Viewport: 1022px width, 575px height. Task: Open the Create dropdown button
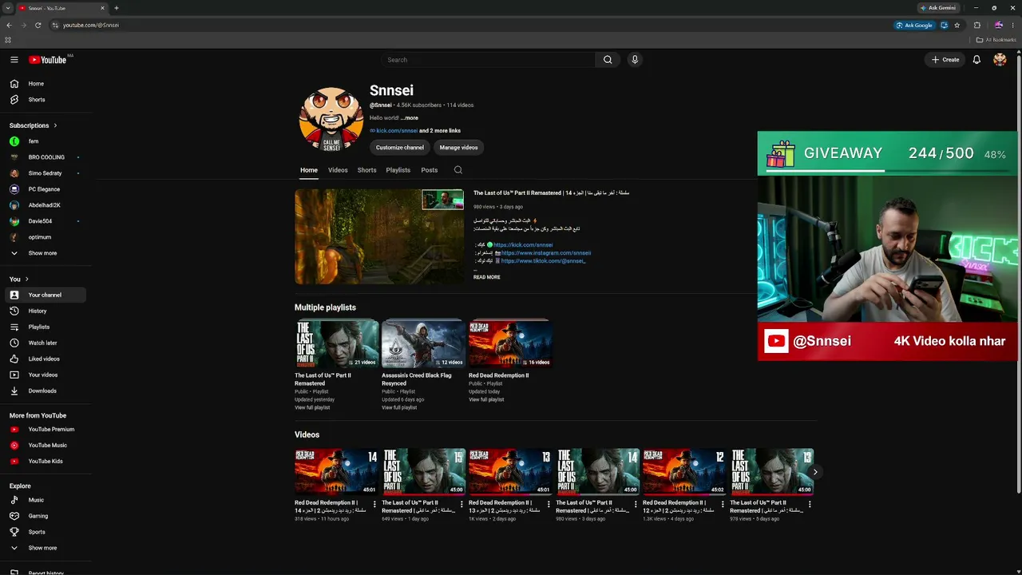pyautogui.click(x=945, y=60)
